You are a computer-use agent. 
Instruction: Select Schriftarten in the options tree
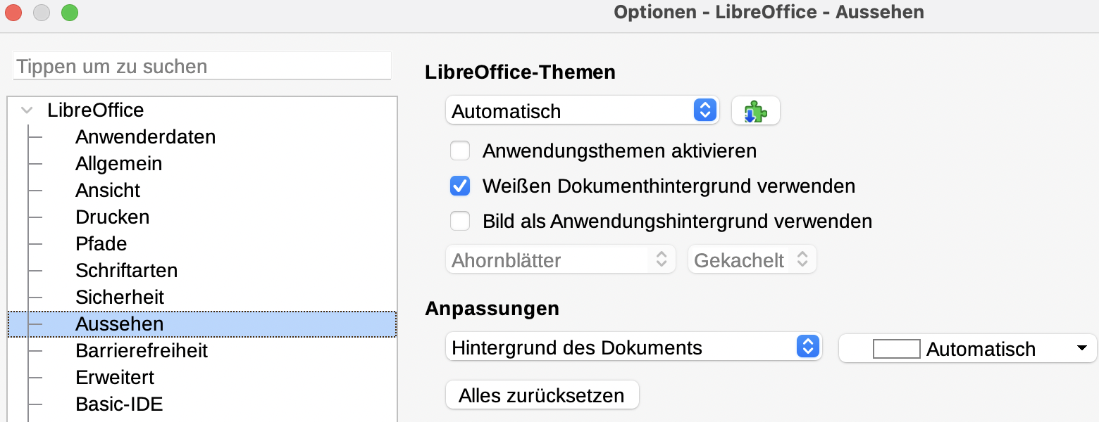coord(126,270)
